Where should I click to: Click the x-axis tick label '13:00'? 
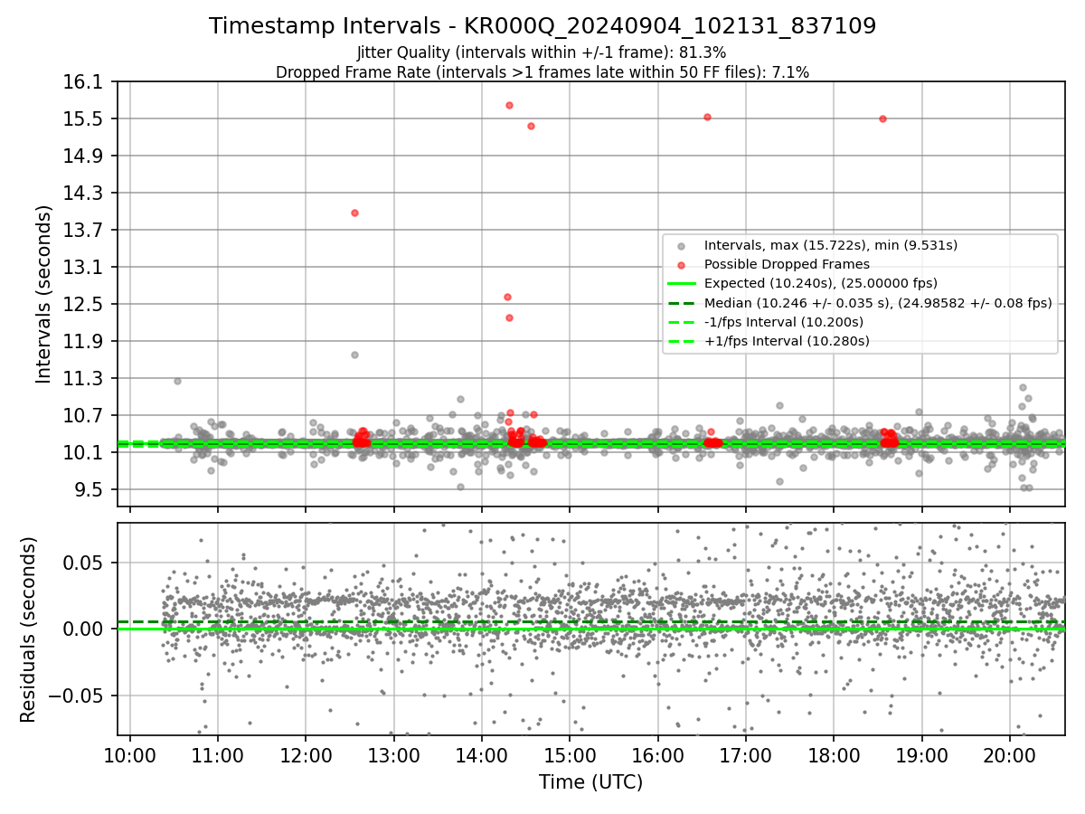pyautogui.click(x=394, y=754)
